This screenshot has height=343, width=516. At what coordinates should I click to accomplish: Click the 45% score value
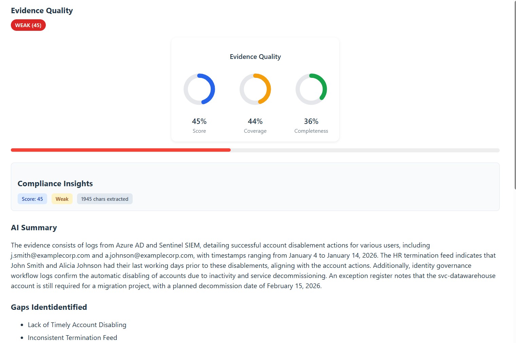(x=199, y=121)
